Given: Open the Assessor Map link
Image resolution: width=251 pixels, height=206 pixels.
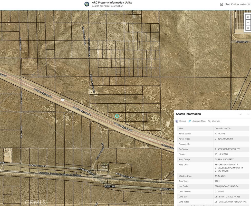Looking at the screenshot, I should pyautogui.click(x=199, y=121).
